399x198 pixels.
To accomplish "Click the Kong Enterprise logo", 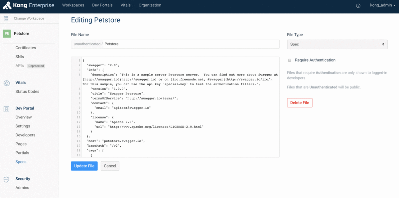I will [x=29, y=5].
